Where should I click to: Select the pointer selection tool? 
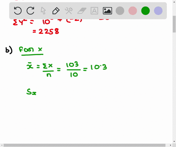(x=43, y=11)
